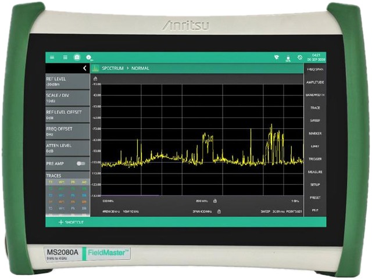
Task: Open the nine-dot app grid
Action: point(65,58)
